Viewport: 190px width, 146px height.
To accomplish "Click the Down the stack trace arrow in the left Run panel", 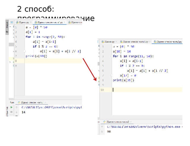I will [x=17, y=112].
